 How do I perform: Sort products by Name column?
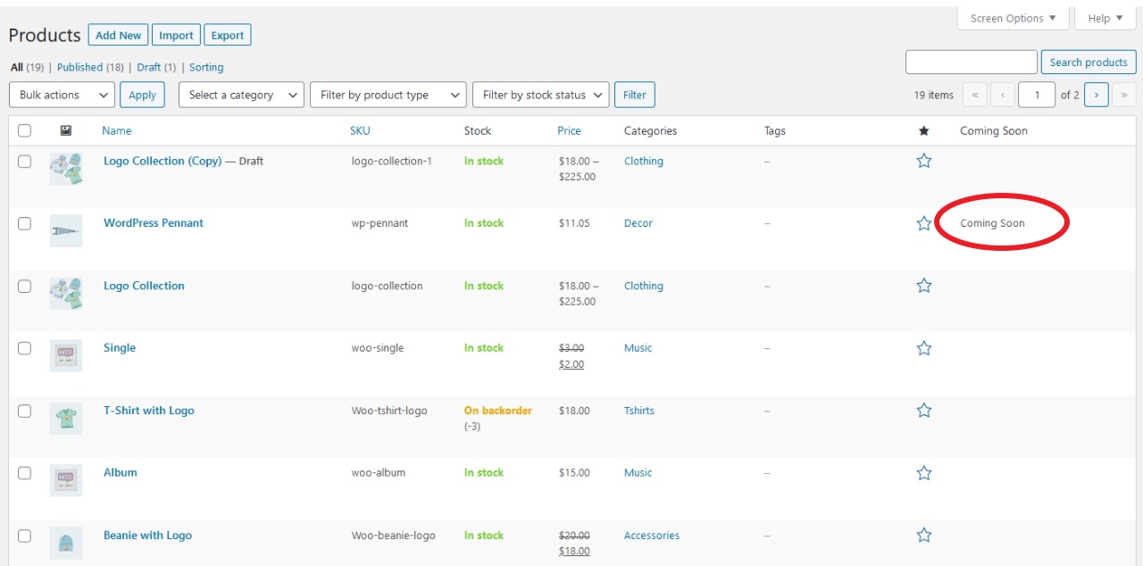click(x=116, y=130)
